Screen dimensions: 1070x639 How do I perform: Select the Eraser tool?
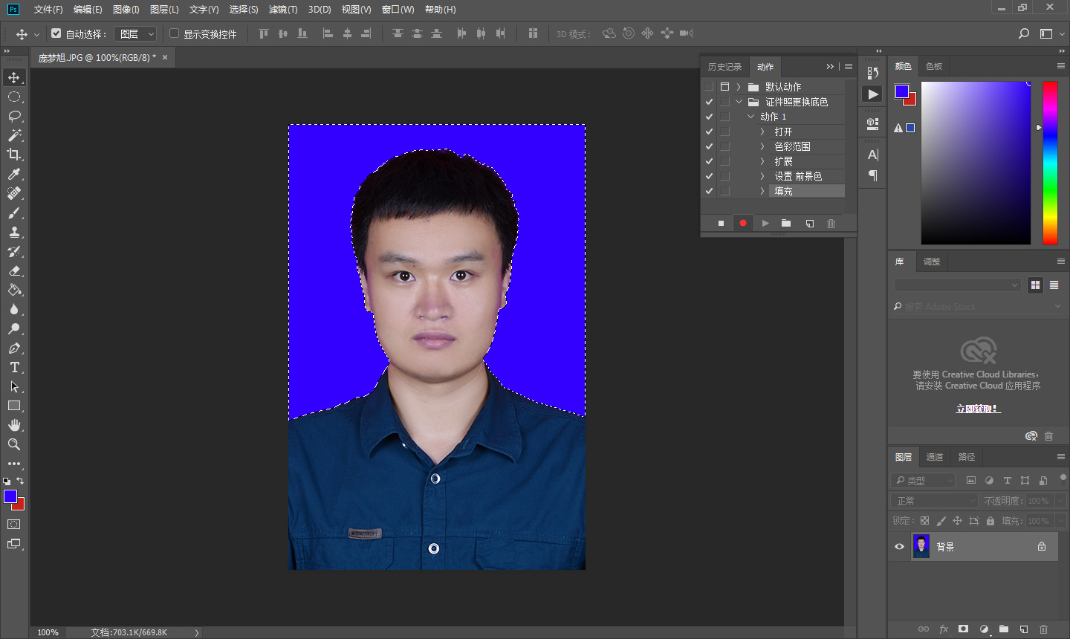(x=14, y=270)
